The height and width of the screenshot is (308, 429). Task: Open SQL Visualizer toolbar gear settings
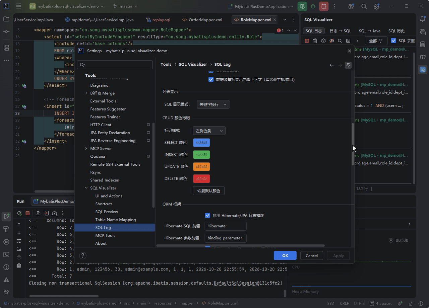pyautogui.click(x=323, y=41)
